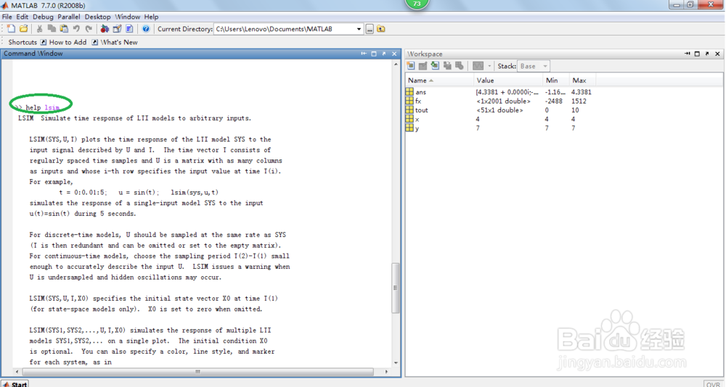Click the Copy icon in toolbar
The width and height of the screenshot is (726, 387).
point(52,29)
